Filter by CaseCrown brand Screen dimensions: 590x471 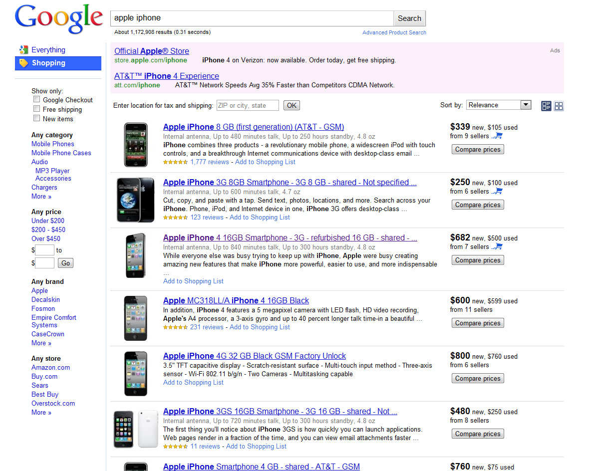coord(48,334)
